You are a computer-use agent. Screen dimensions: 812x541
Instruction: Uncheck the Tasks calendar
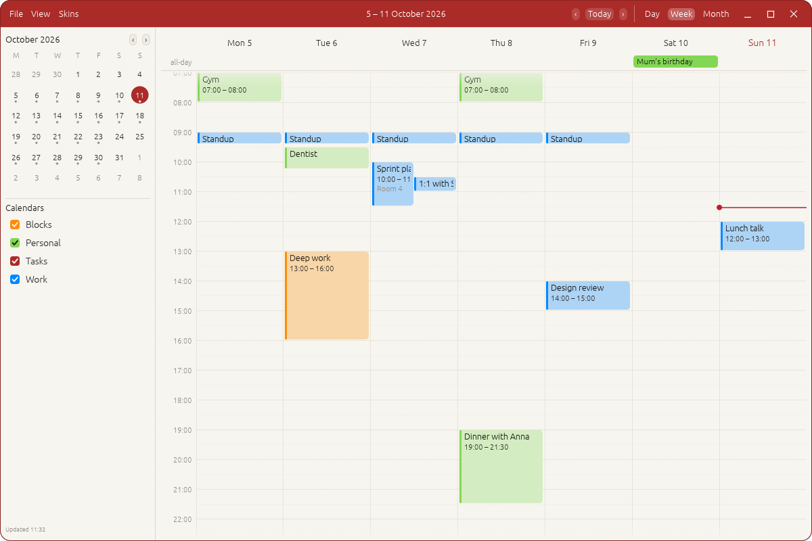tap(15, 261)
